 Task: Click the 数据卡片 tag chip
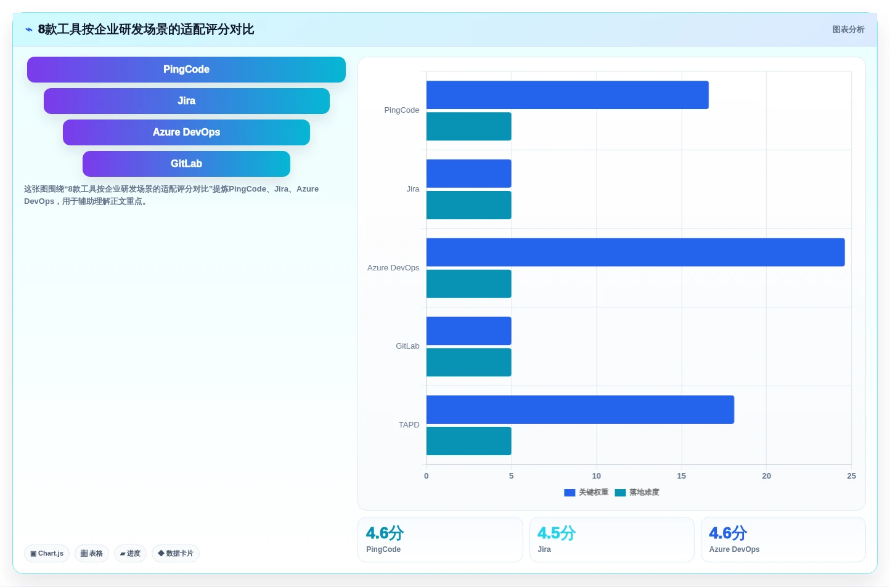point(176,553)
